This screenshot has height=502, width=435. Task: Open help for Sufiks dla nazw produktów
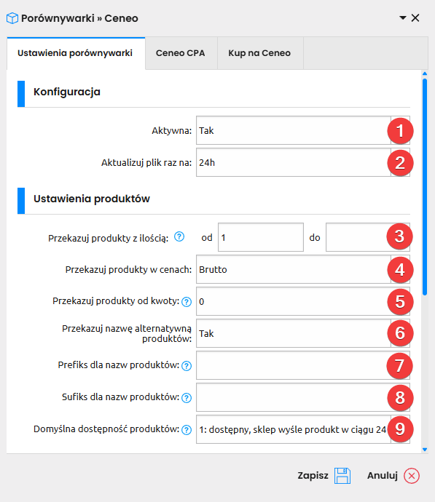point(187,398)
